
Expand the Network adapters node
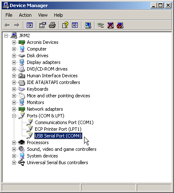[14, 109]
